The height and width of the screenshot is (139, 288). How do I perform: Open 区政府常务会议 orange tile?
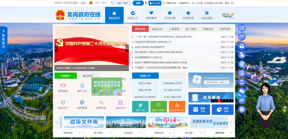[177, 107]
